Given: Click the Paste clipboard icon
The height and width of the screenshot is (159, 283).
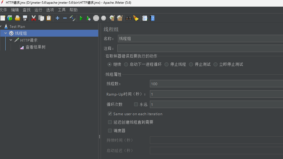Looking at the screenshot, I should (x=49, y=18).
